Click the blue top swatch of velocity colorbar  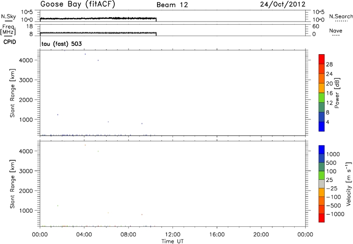(x=322, y=150)
